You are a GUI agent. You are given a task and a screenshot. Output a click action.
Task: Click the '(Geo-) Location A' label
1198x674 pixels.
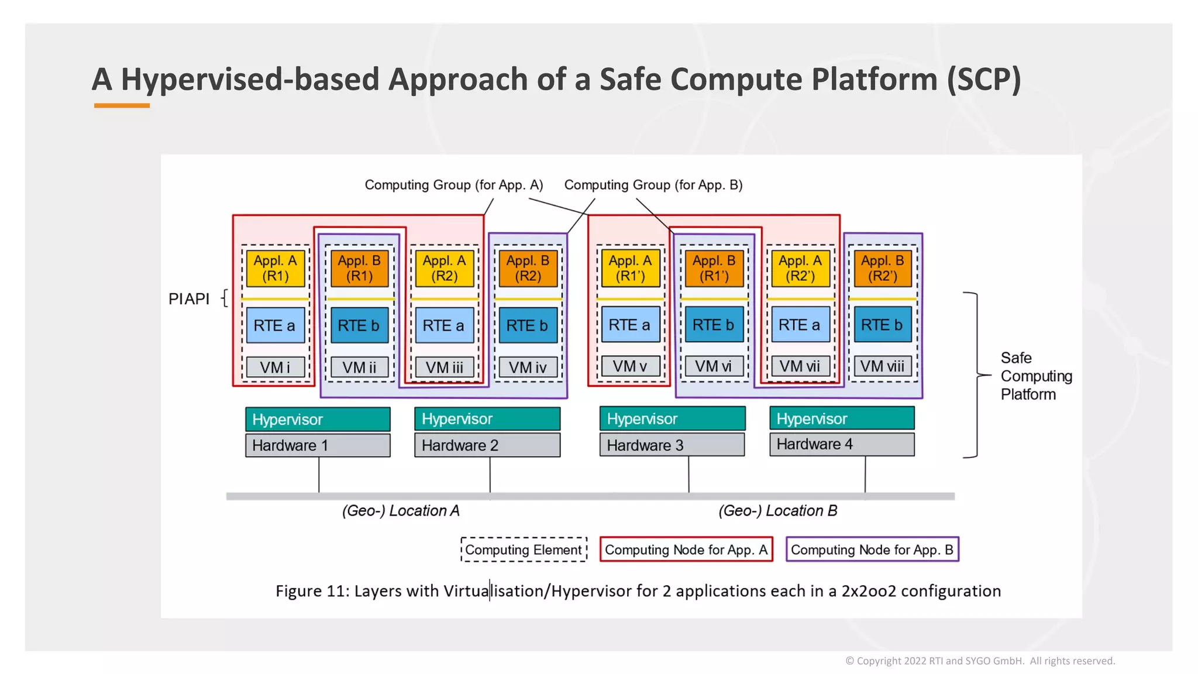[401, 511]
